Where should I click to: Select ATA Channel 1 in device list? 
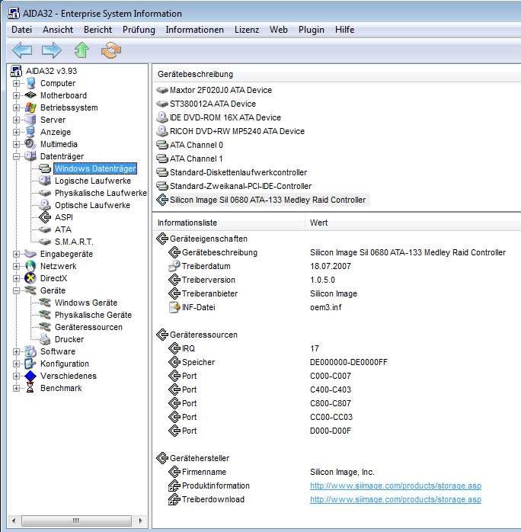[x=197, y=159]
